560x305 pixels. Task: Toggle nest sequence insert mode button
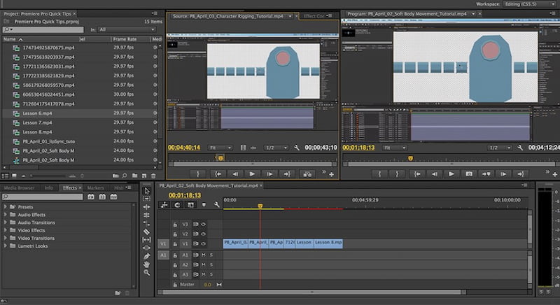pos(164,205)
